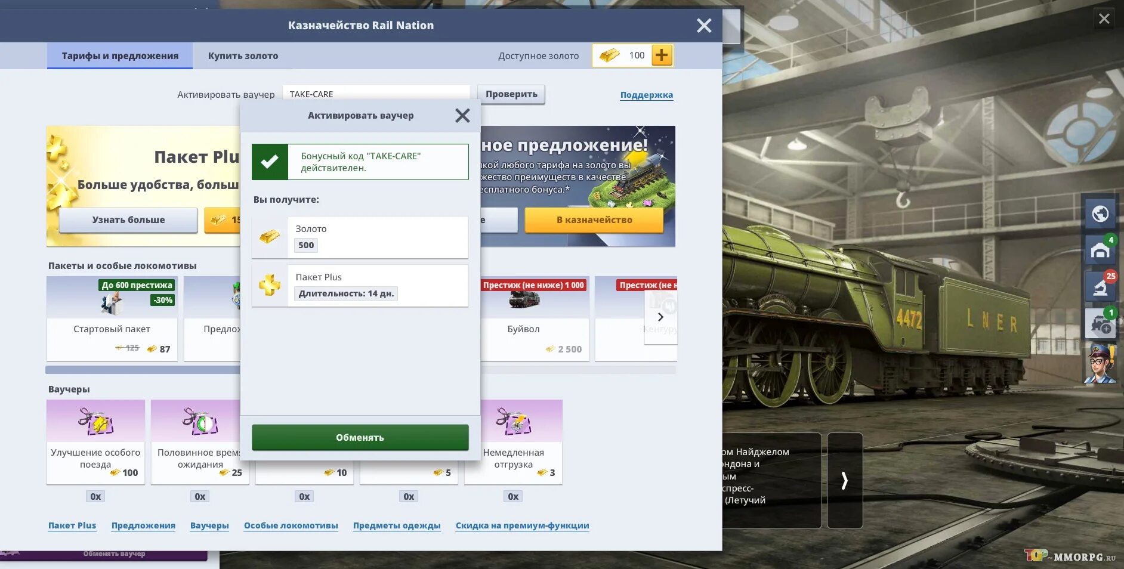This screenshot has width=1124, height=569.
Task: Click the Золото gold bar reward icon
Action: click(270, 237)
